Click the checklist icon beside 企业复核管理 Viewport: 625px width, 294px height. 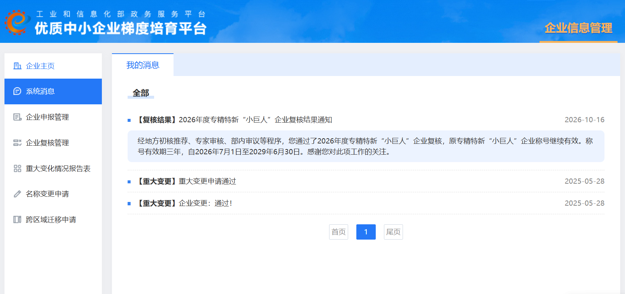click(17, 143)
